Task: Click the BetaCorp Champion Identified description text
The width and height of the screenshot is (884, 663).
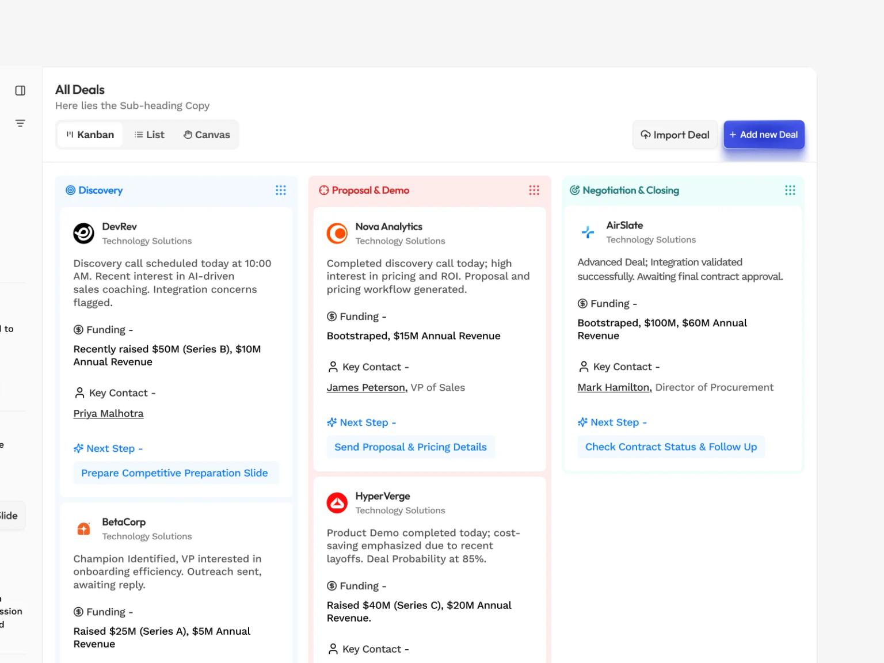Action: tap(167, 571)
